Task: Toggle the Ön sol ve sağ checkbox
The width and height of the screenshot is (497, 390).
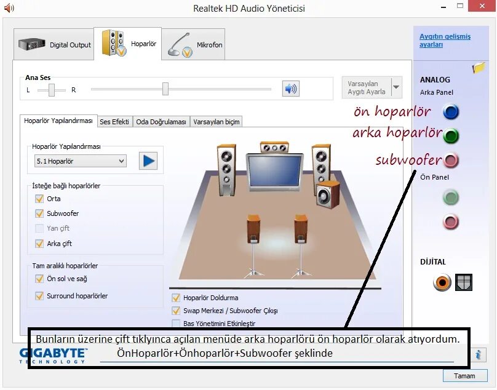Action: [x=39, y=279]
